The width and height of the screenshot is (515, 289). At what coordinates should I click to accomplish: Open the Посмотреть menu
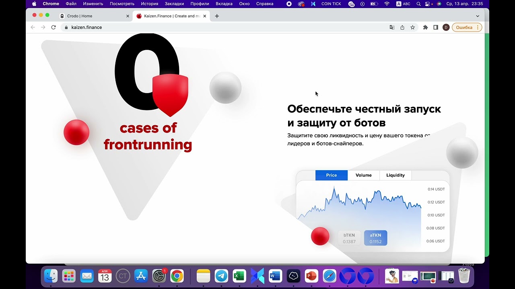pos(122,4)
